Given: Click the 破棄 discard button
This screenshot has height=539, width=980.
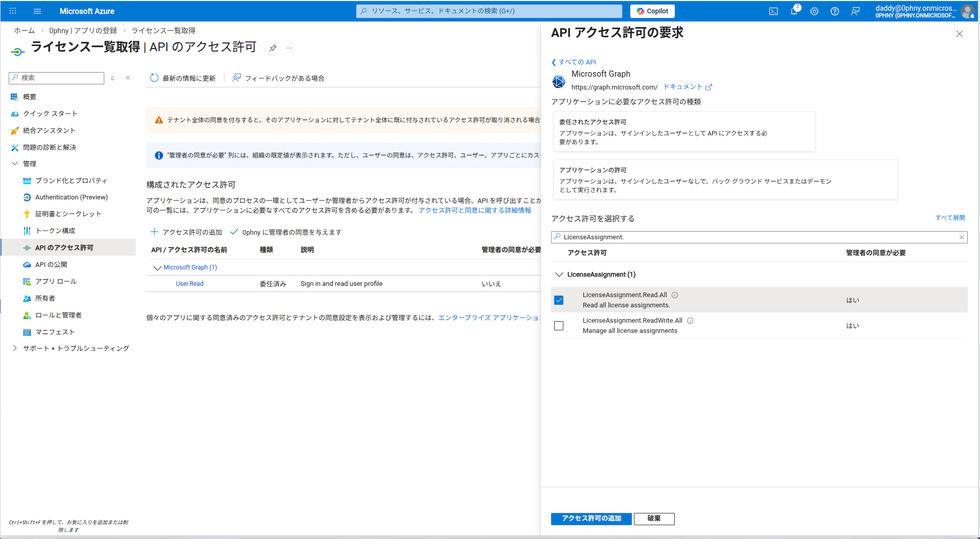Looking at the screenshot, I should 654,519.
